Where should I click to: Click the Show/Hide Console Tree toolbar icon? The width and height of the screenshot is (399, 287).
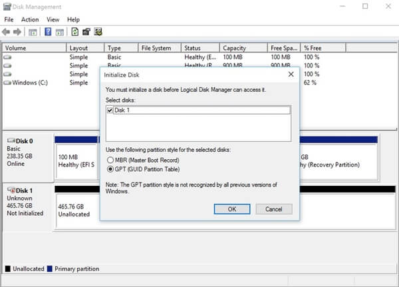(x=33, y=32)
